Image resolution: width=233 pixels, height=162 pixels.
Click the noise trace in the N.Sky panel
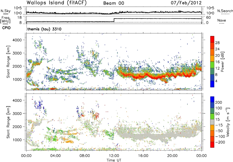click(x=114, y=12)
